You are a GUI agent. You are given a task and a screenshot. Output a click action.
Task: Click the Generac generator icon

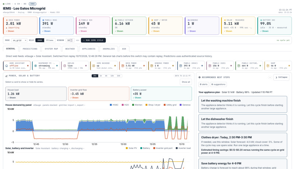(x=188, y=20)
